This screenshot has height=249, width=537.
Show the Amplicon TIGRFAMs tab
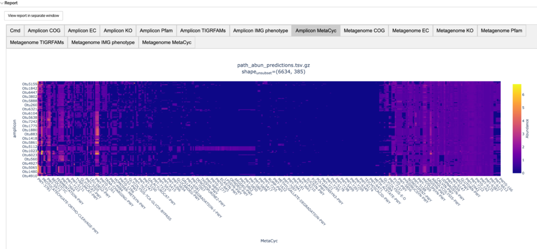(x=203, y=30)
